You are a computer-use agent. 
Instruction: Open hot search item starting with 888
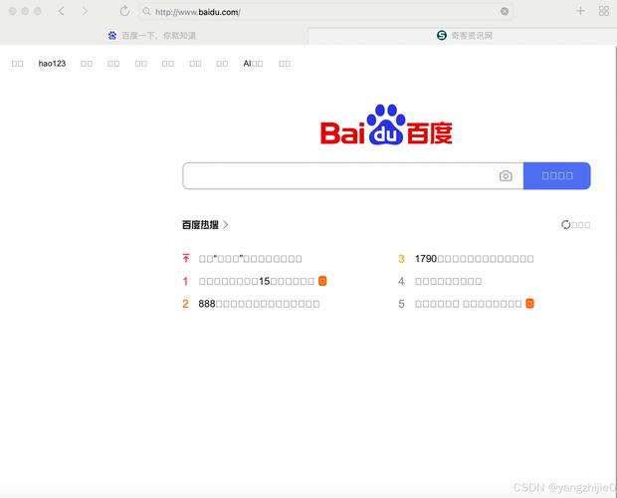tap(259, 304)
